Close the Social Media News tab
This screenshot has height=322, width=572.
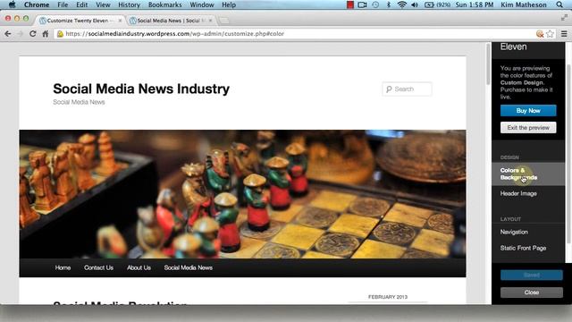(211, 21)
